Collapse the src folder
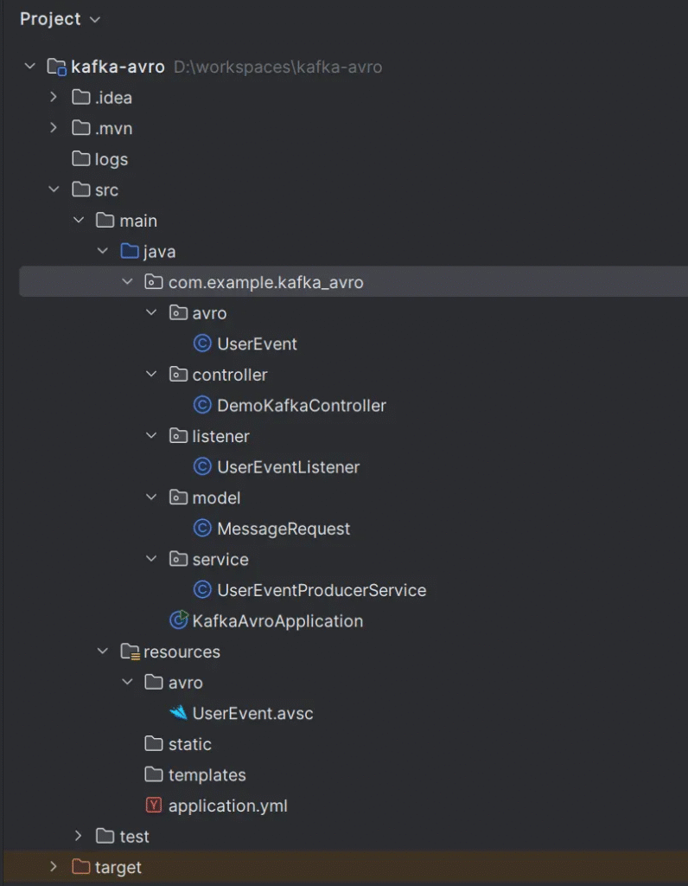 tap(54, 189)
